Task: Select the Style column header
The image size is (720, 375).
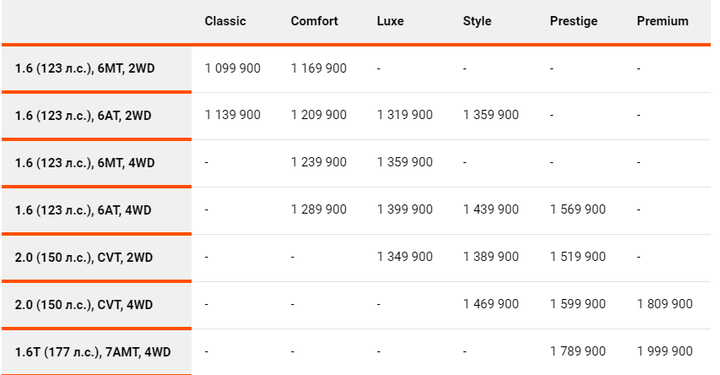Action: 477,21
